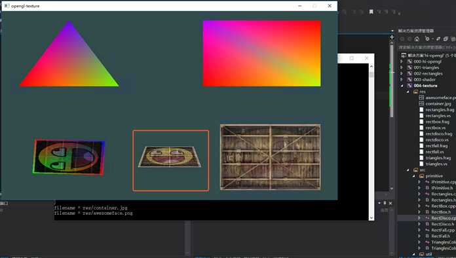Click the sync/refresh icon in Solution Explorer toolbar
This screenshot has height=258, width=456.
[438, 39]
